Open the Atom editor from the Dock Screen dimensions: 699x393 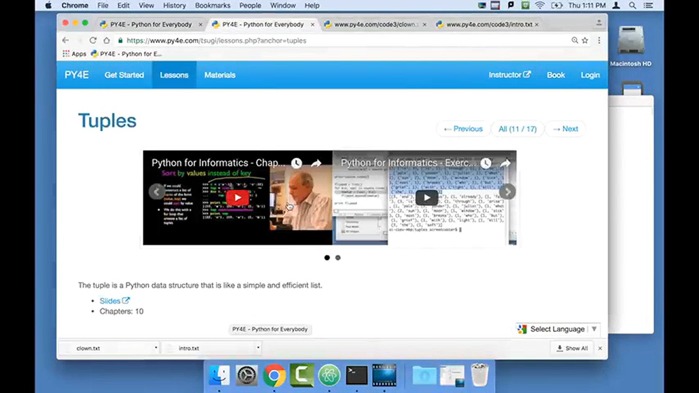(329, 375)
